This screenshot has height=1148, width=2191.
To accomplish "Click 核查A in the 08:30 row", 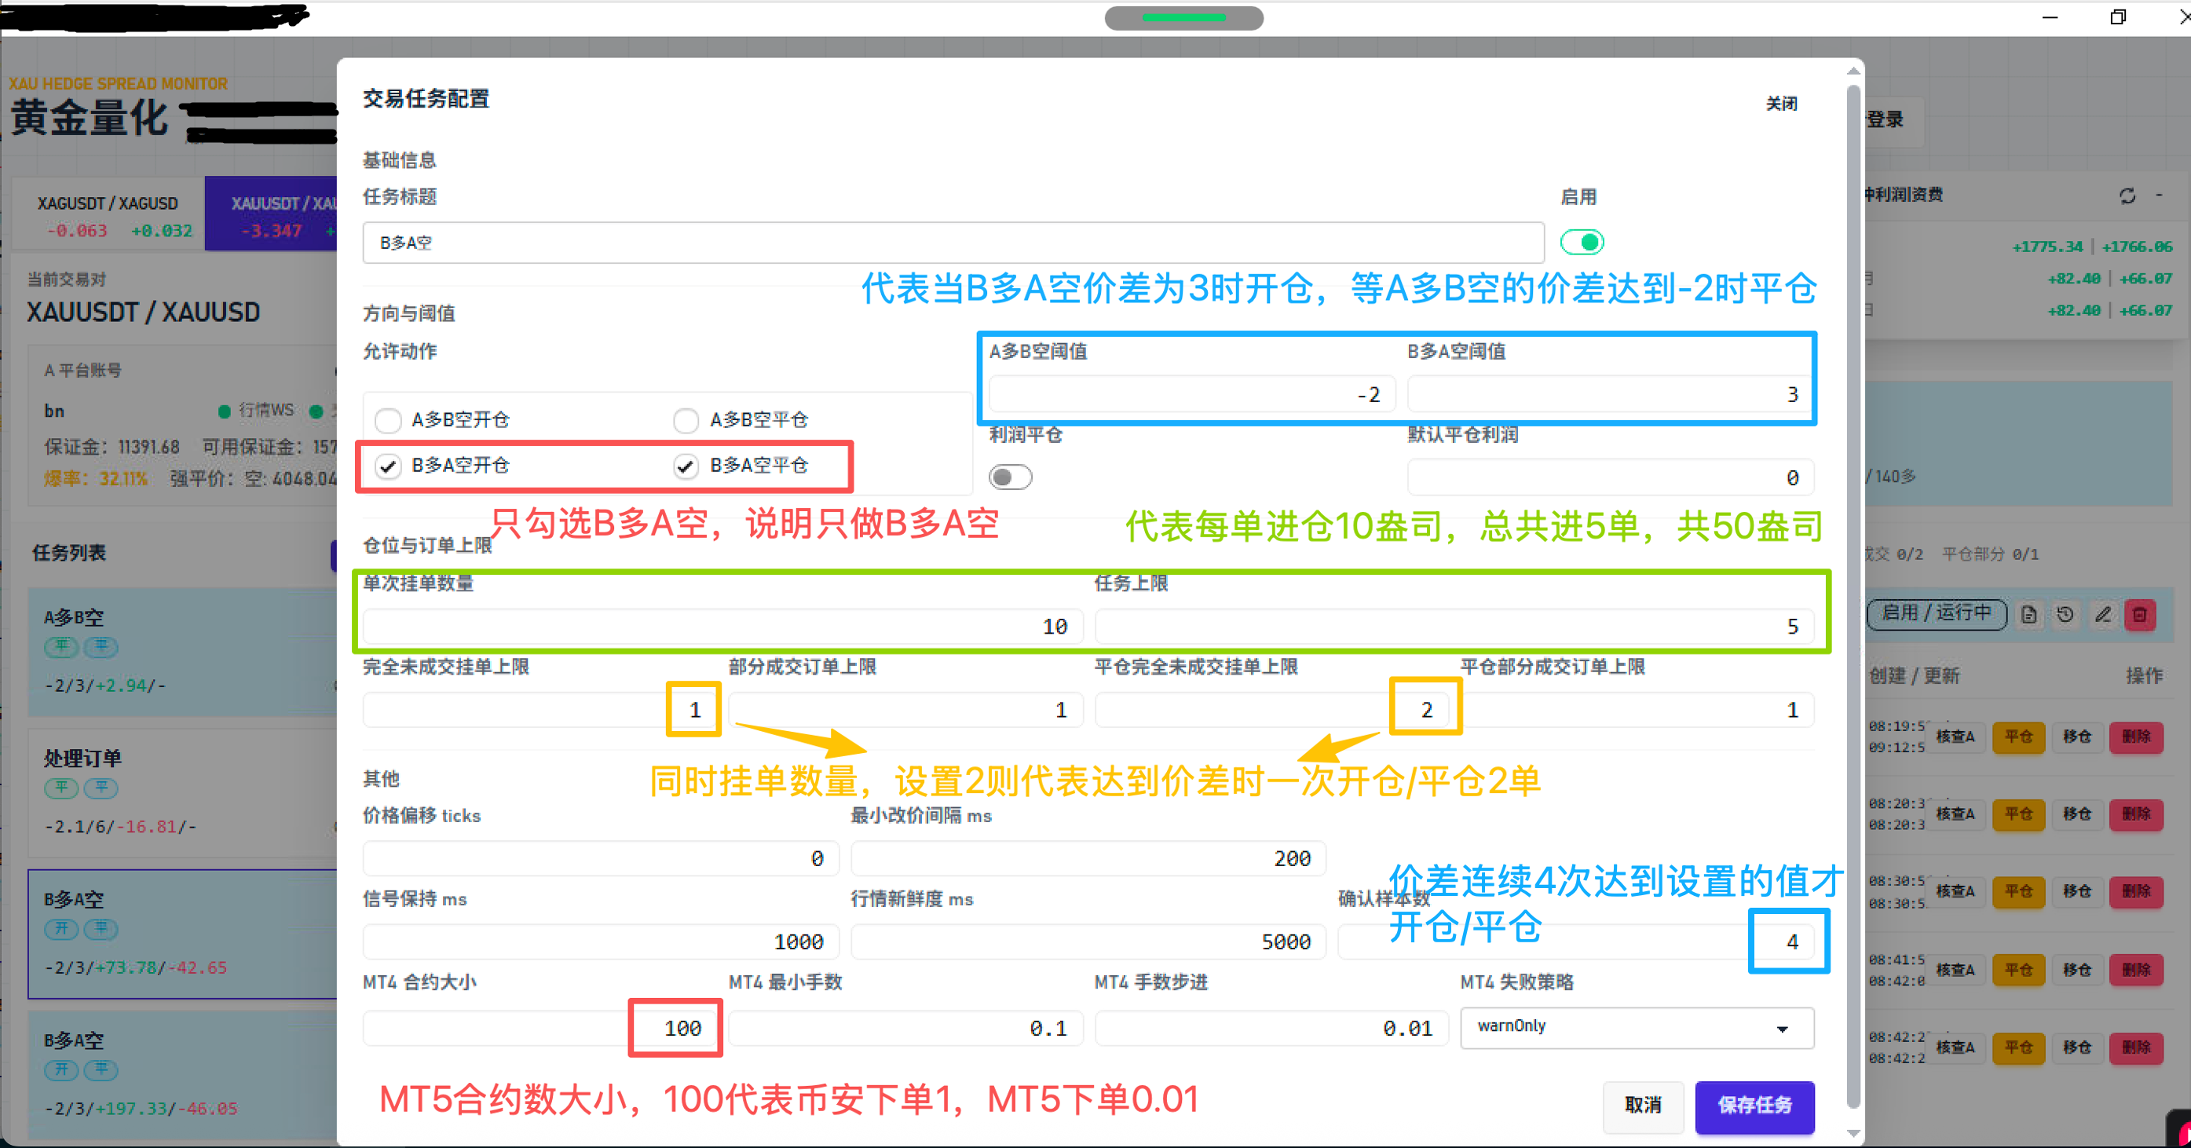I will click(x=1955, y=891).
